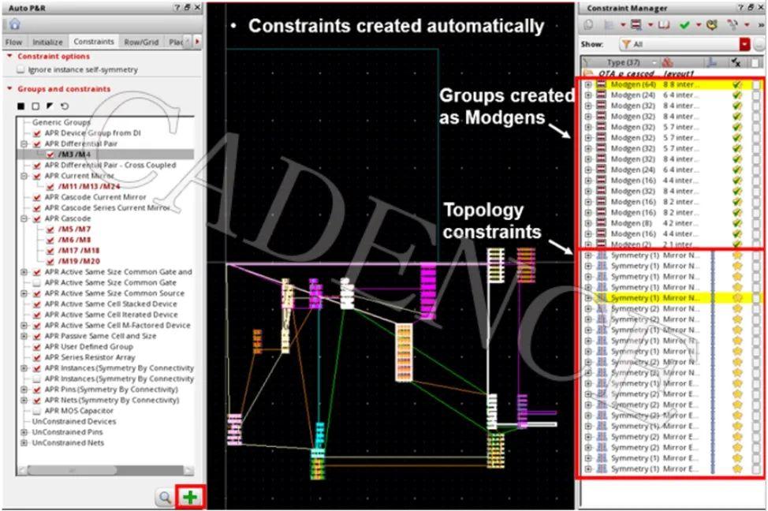Uncheck the APR Series Resistor Array checkbox
The height and width of the screenshot is (511, 768).
click(x=36, y=357)
